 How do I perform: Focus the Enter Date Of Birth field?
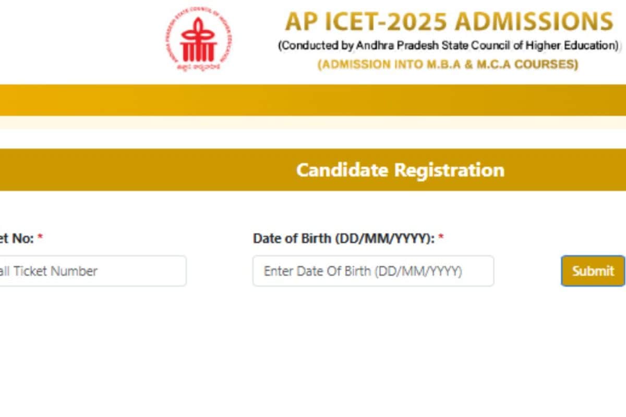(373, 271)
